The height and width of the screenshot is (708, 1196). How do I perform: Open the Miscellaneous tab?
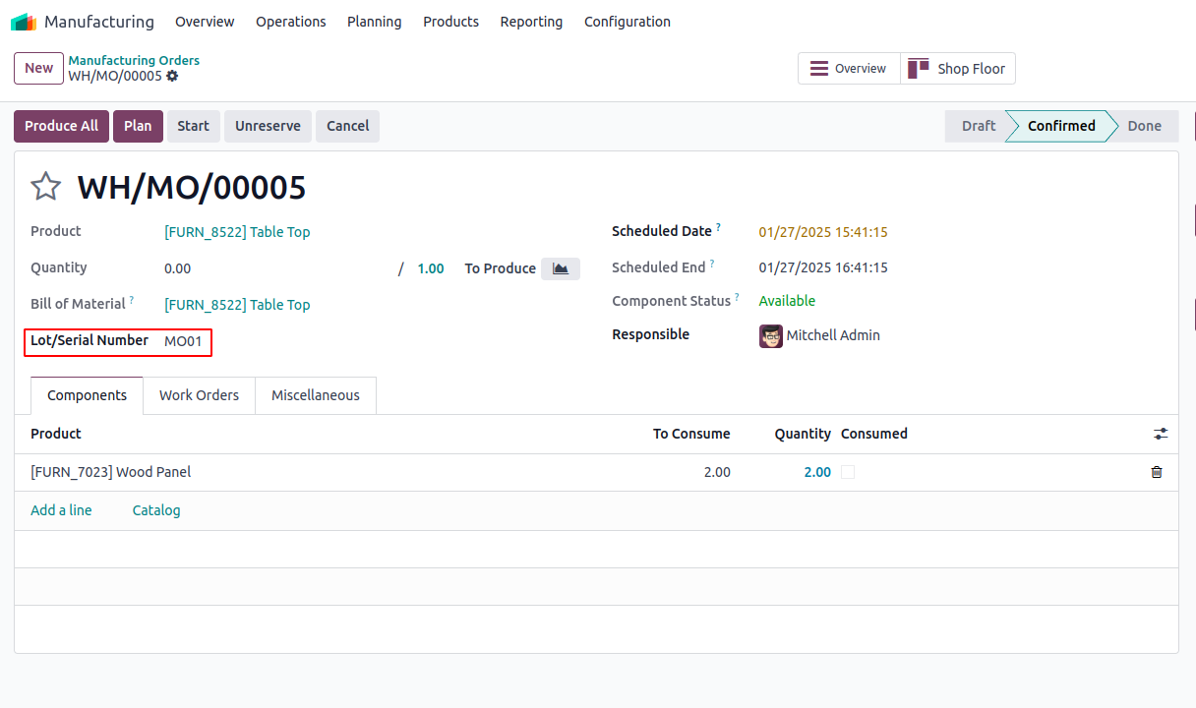(x=316, y=395)
